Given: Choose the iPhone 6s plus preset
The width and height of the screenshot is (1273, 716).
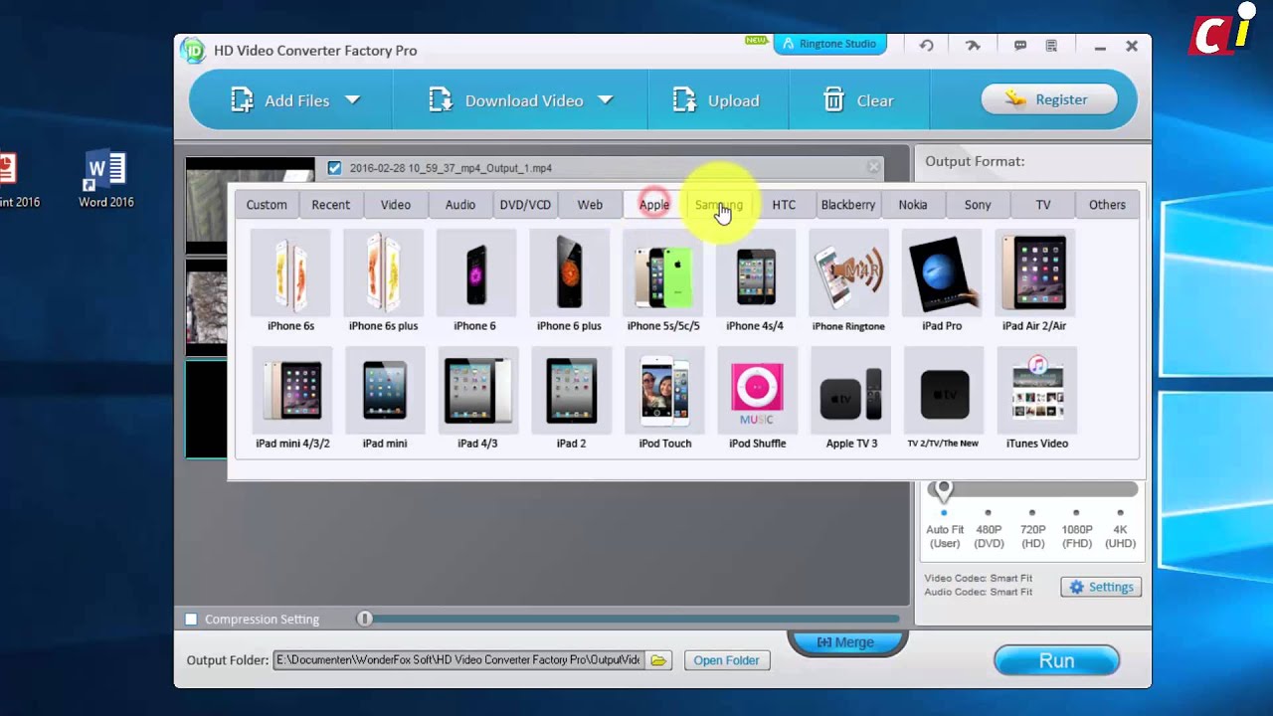Looking at the screenshot, I should (x=383, y=281).
